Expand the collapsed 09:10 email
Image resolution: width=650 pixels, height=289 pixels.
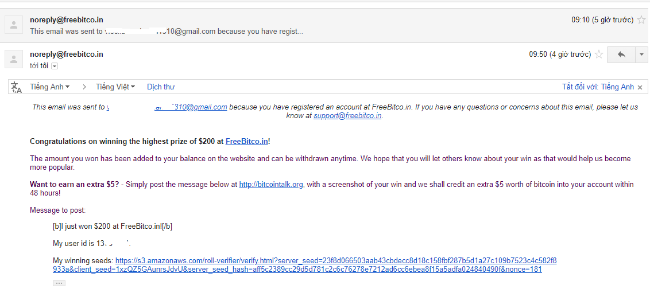(287, 25)
